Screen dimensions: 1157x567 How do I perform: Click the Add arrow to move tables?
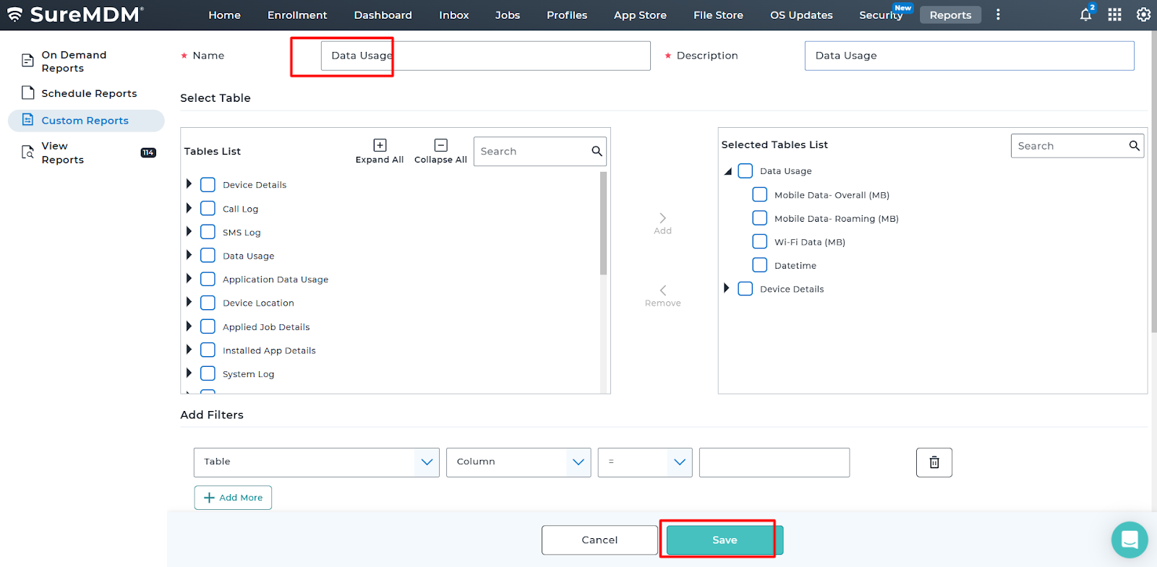point(662,219)
